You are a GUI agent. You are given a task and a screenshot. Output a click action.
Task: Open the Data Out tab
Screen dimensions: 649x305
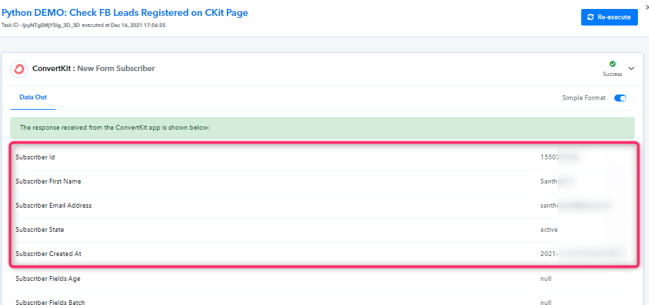tap(33, 97)
